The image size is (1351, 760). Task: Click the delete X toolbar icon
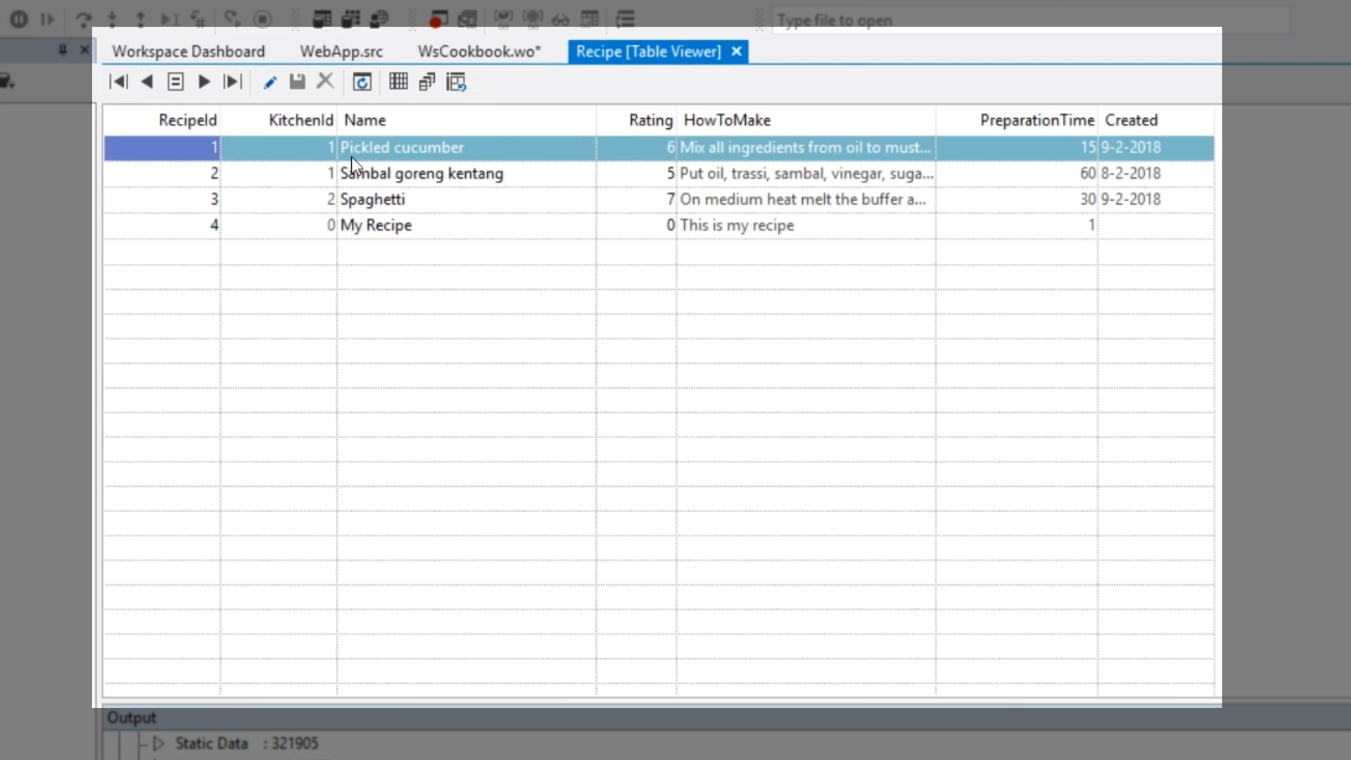[325, 82]
